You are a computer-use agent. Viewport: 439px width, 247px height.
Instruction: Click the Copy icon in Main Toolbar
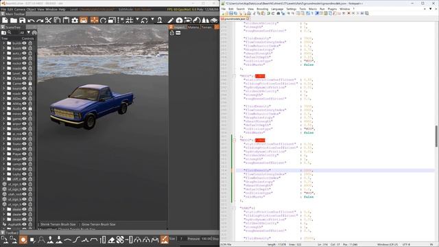[x=57, y=21]
